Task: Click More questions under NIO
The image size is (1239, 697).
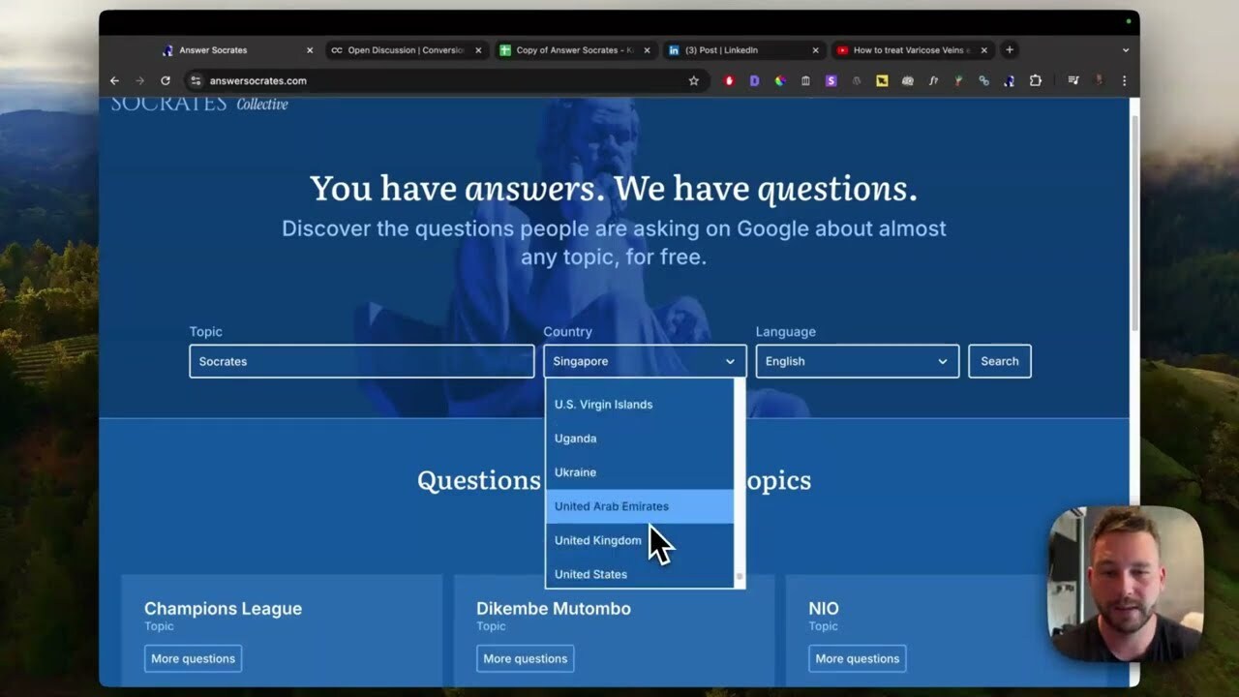Action: pos(857,658)
